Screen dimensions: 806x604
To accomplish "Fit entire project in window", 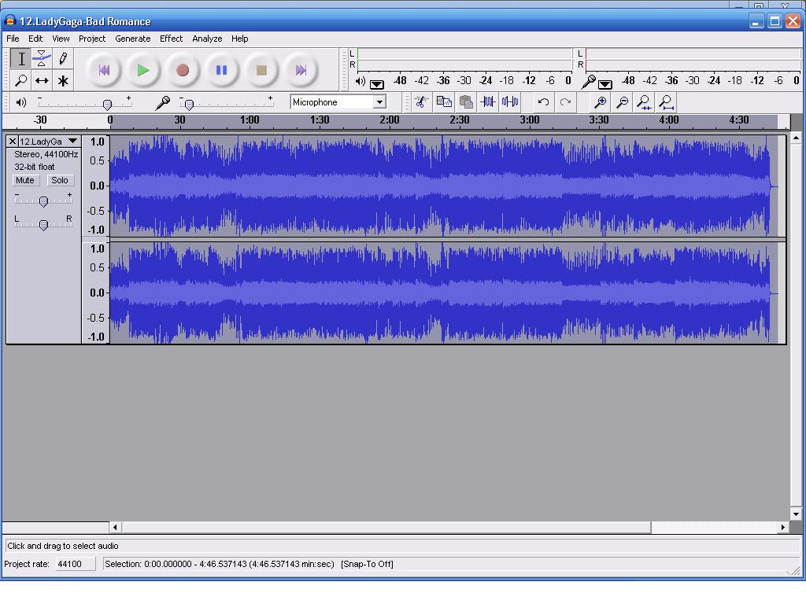I will [x=666, y=102].
